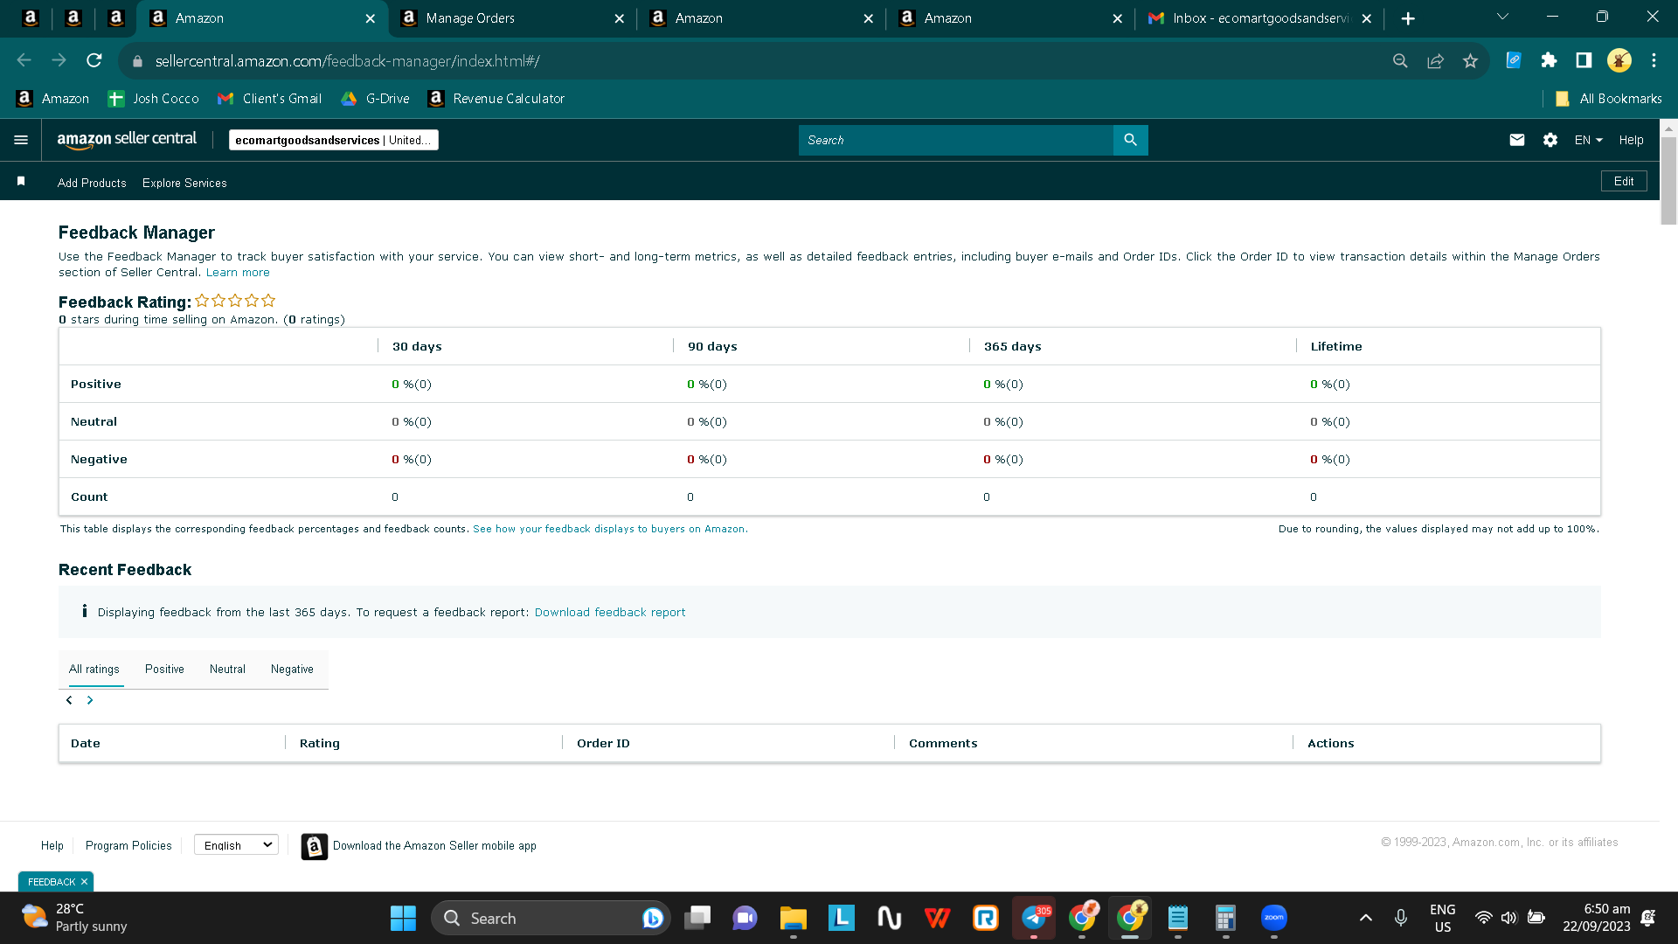Show hidden system tray icons chevron
The width and height of the screenshot is (1678, 944).
1365,918
